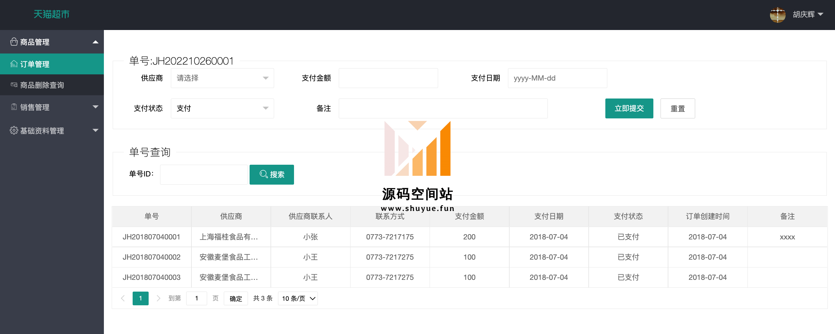The width and height of the screenshot is (835, 334).
Task: Collapse the 商品管理 menu arrow
Action: tap(95, 42)
